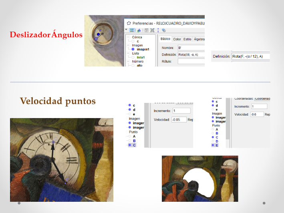The image size is (284, 213).
Task: Click the list scrollbar beside Velocidad -0.6
Action: (228, 119)
